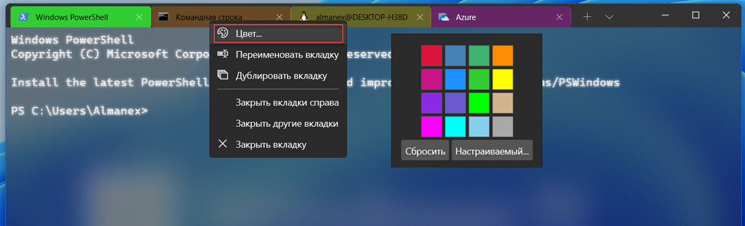Pick the sea green swatch in top row
Image resolution: width=745 pixels, height=226 pixels.
tap(479, 56)
